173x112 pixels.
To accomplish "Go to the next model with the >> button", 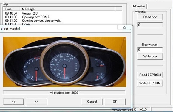I will click(x=36, y=102).
